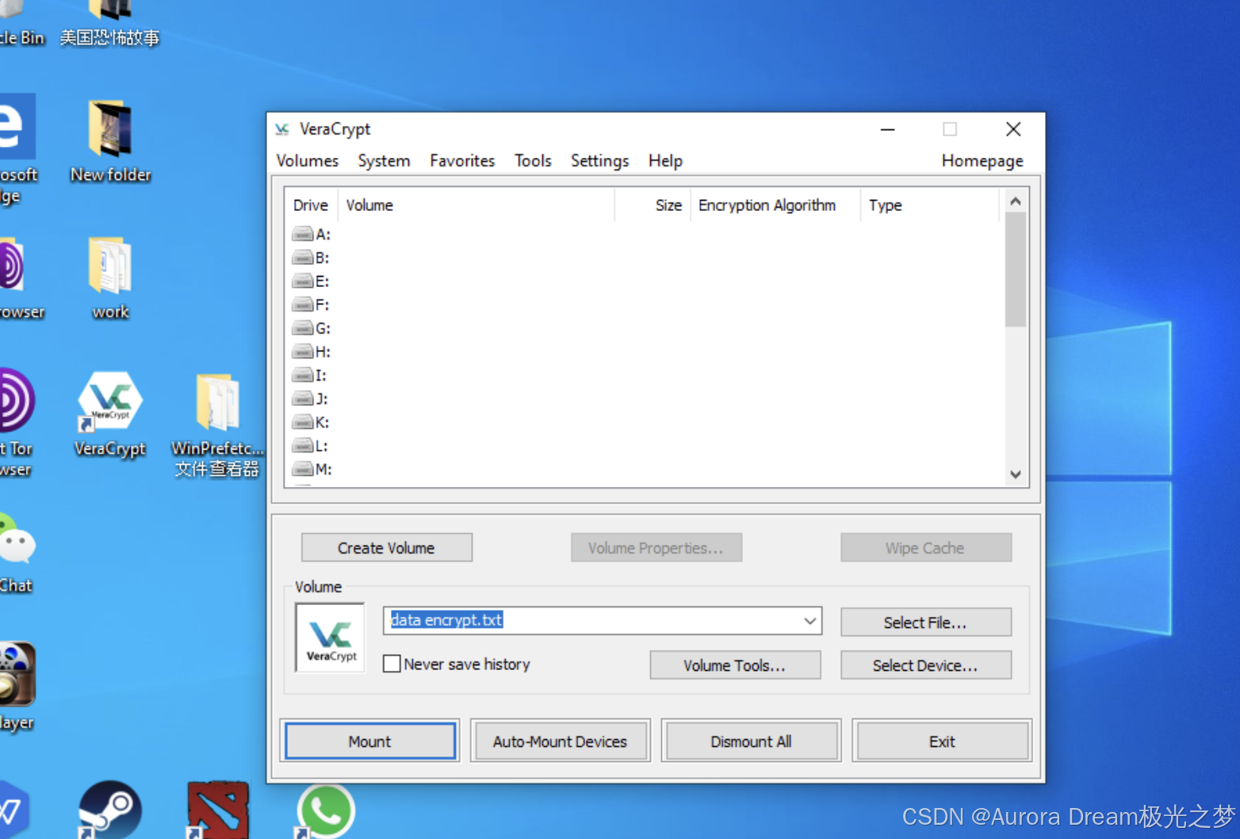Open the Volumes menu

[308, 161]
